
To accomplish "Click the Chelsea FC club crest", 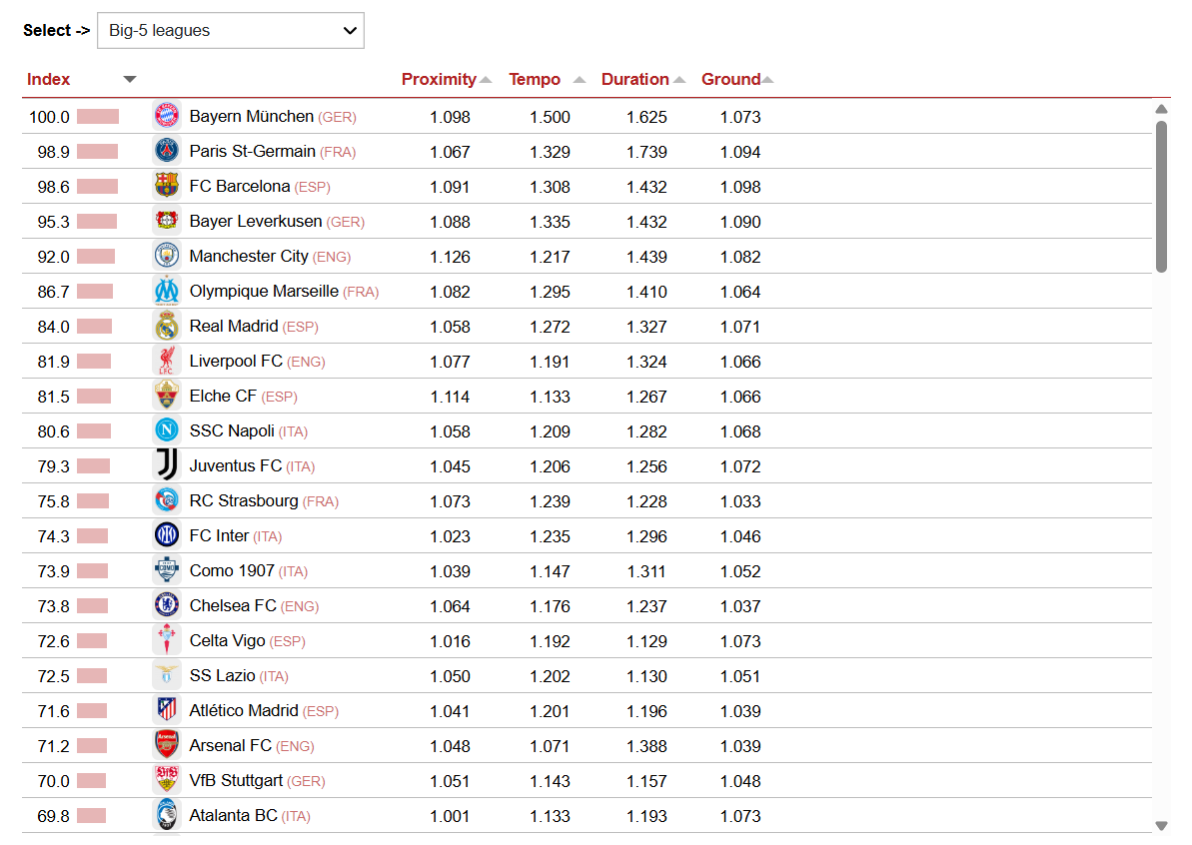I will (167, 605).
